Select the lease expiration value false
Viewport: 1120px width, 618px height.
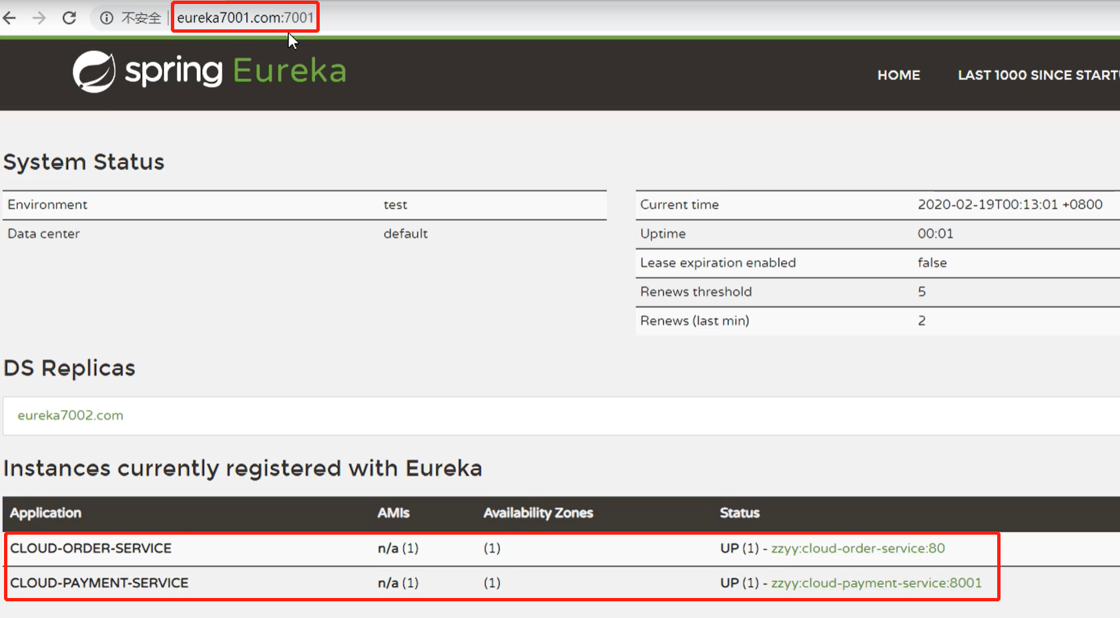[932, 263]
